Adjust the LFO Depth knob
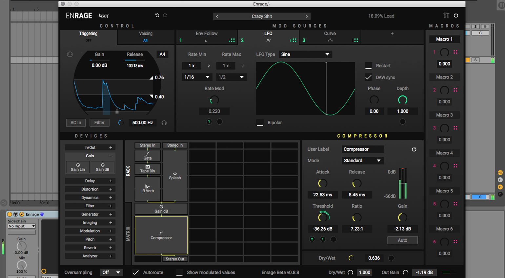Image resolution: width=505 pixels, height=278 pixels. pyautogui.click(x=402, y=100)
